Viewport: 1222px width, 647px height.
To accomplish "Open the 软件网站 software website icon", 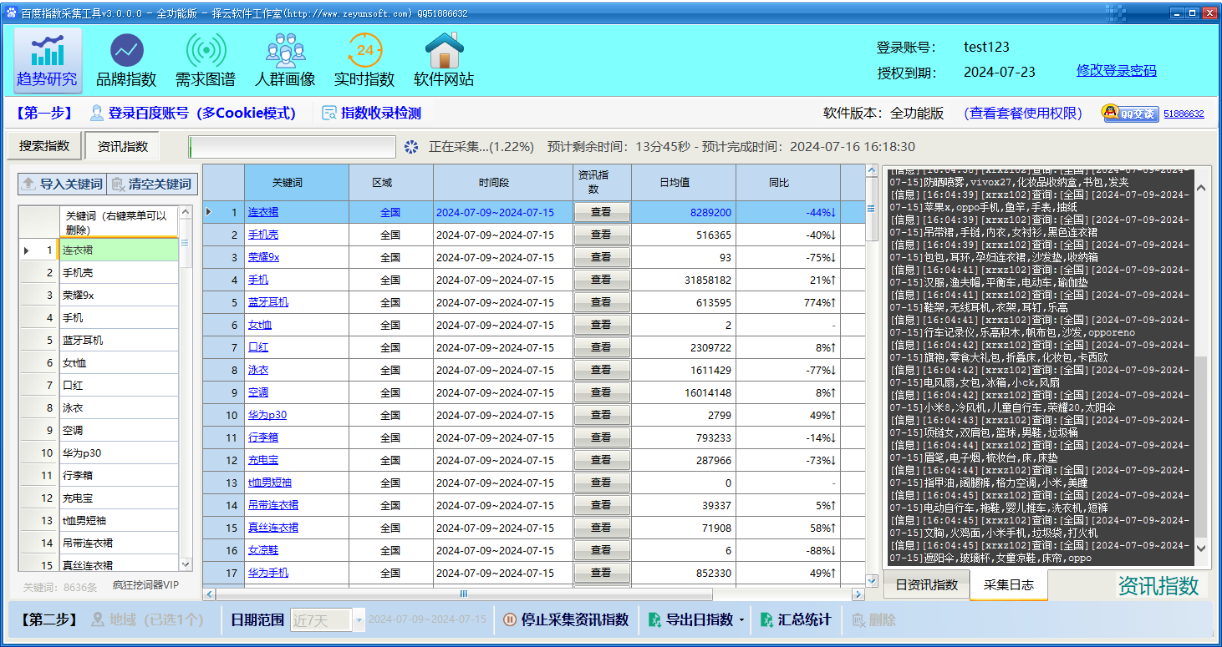I will [444, 61].
